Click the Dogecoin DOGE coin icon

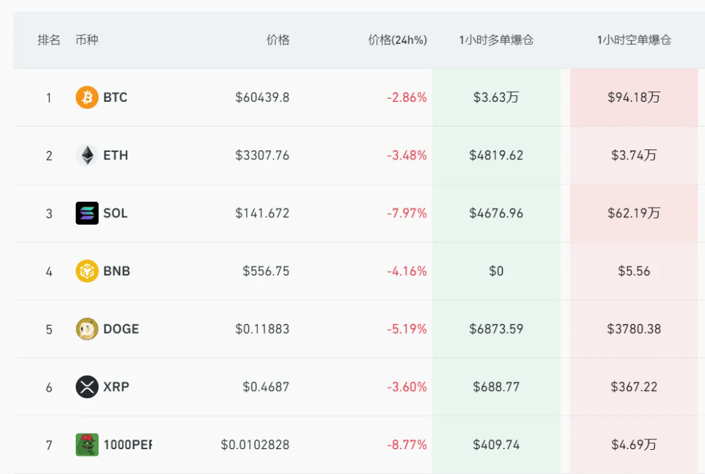coord(87,329)
